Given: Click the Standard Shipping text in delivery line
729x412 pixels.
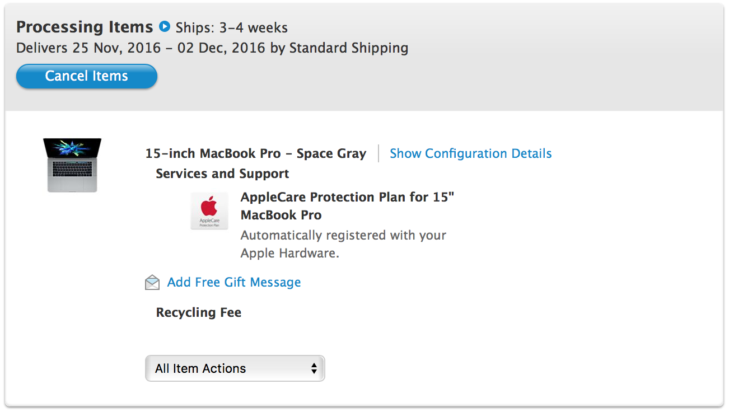Looking at the screenshot, I should 349,48.
